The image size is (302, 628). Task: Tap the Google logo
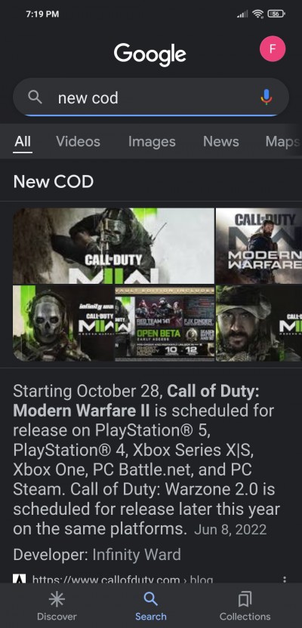coord(149,54)
